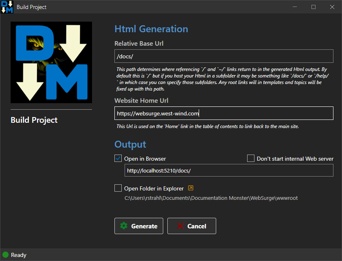This screenshot has height=261, width=342.
Task: Click the external link icon beside Open Folder in Explorer
Action: click(x=191, y=188)
